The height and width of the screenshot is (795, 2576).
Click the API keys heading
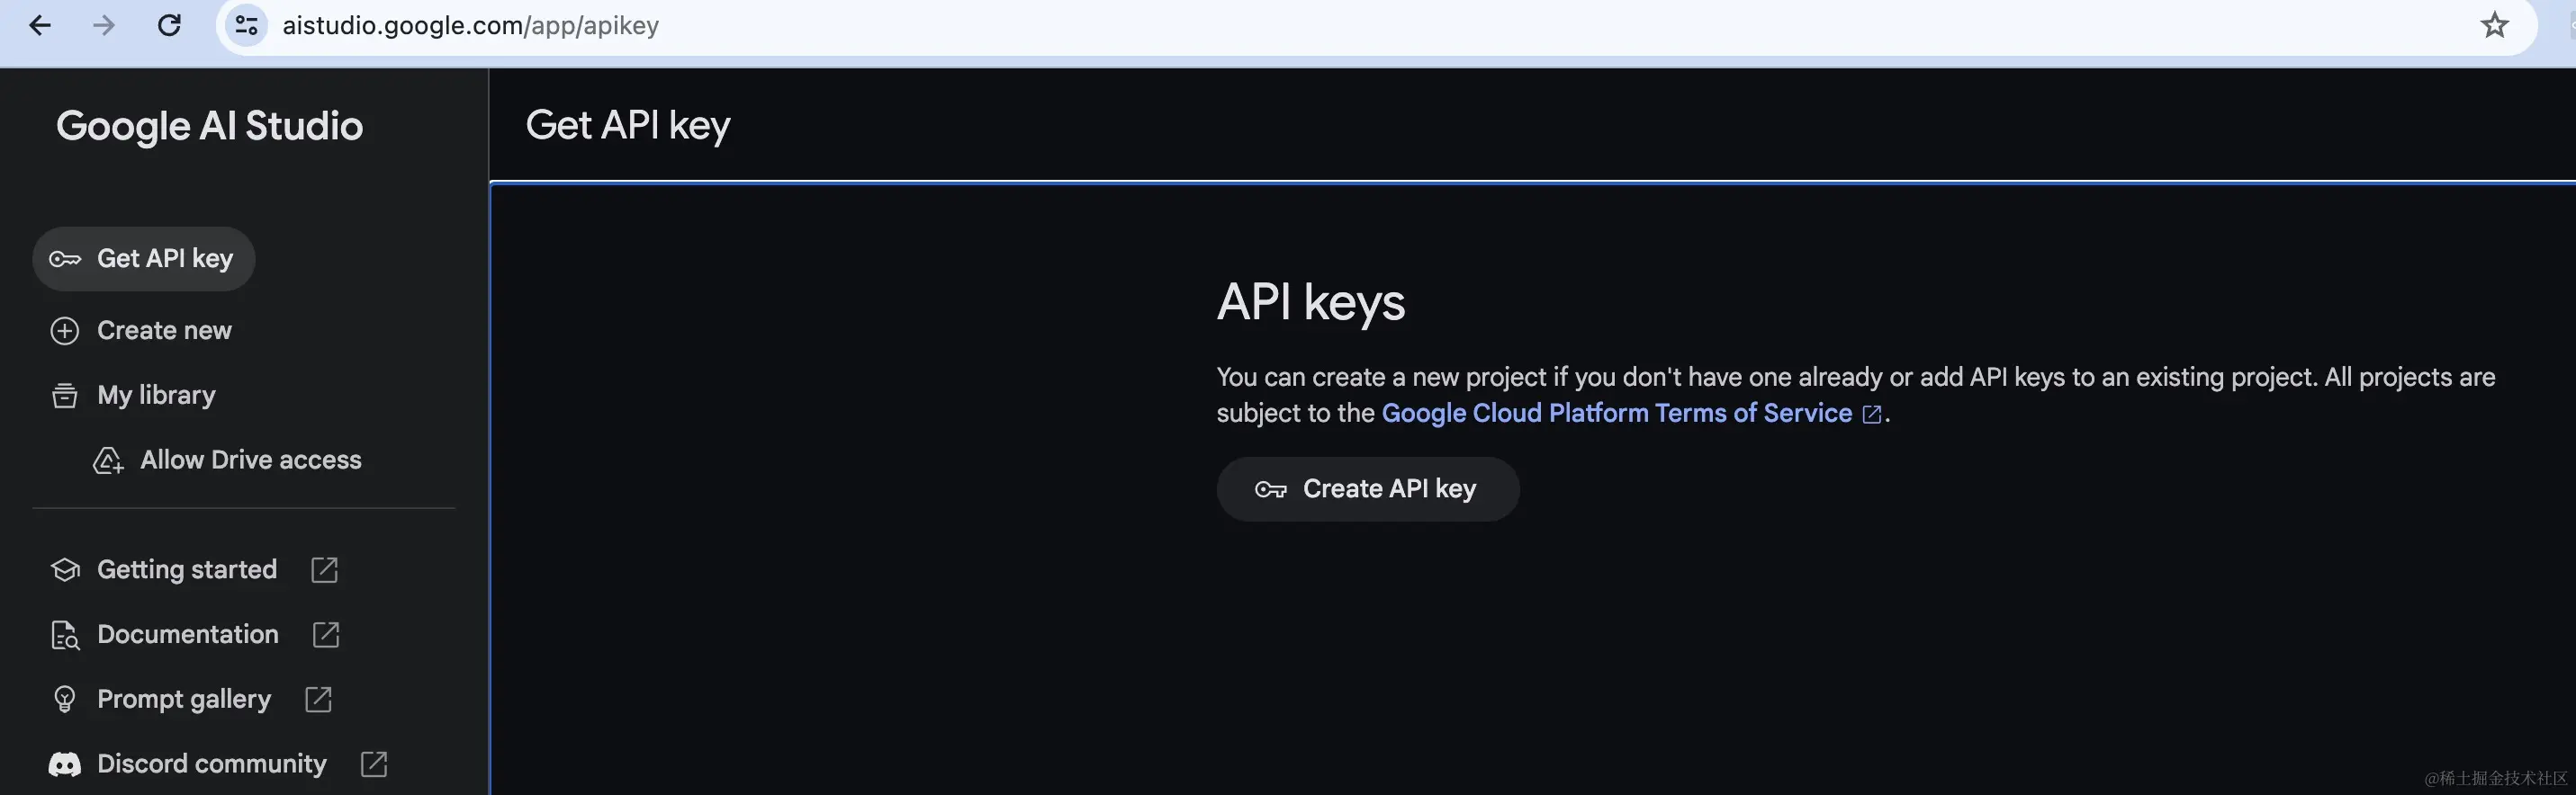1310,301
